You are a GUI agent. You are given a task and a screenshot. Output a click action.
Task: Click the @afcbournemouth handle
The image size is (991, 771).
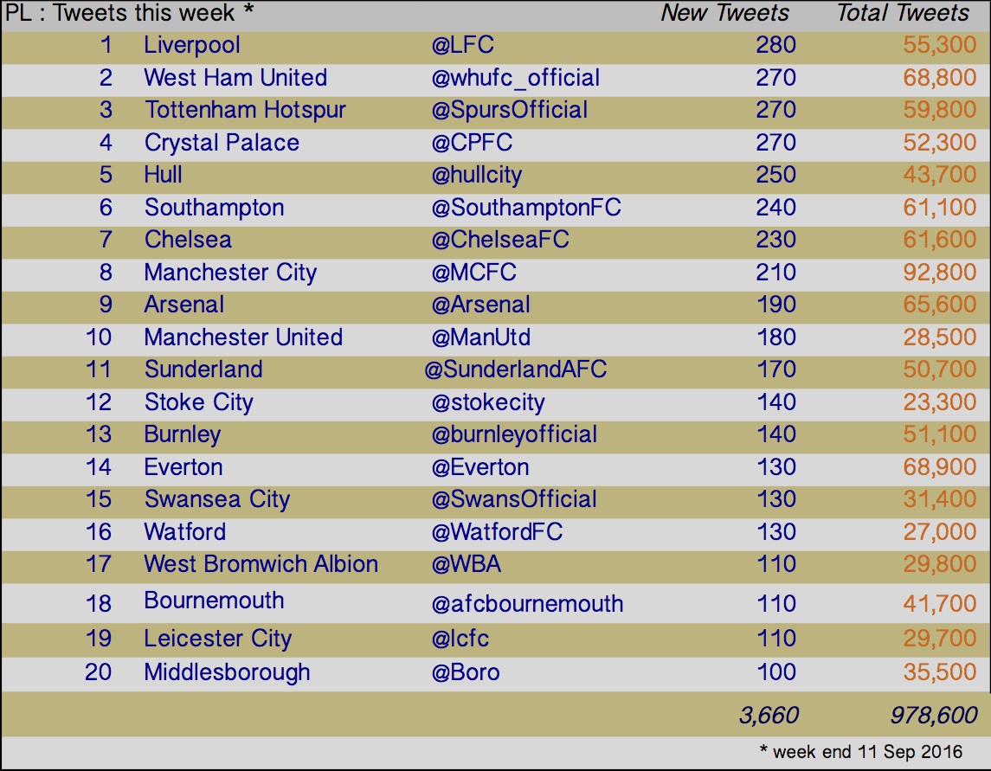(527, 604)
